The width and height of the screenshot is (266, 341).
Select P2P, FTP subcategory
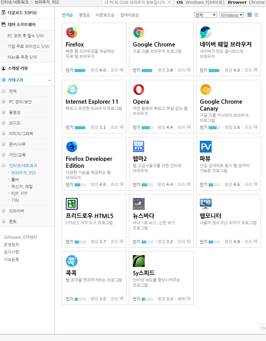(19, 194)
